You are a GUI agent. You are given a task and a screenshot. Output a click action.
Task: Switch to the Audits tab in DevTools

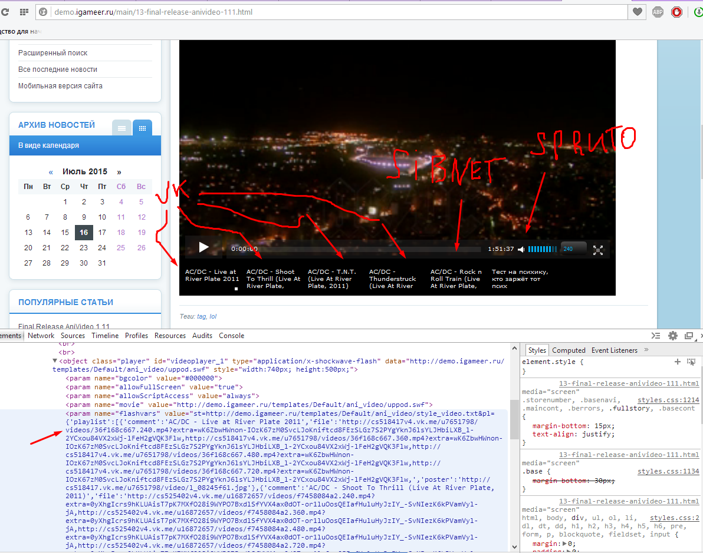click(202, 335)
